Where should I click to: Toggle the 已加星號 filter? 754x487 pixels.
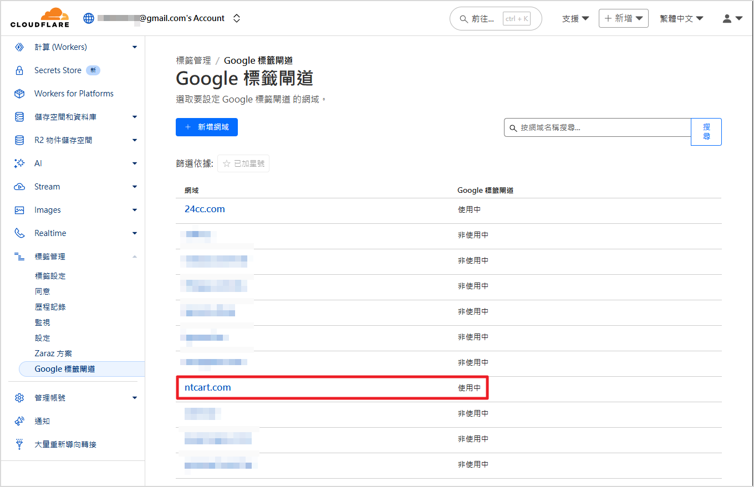click(243, 163)
